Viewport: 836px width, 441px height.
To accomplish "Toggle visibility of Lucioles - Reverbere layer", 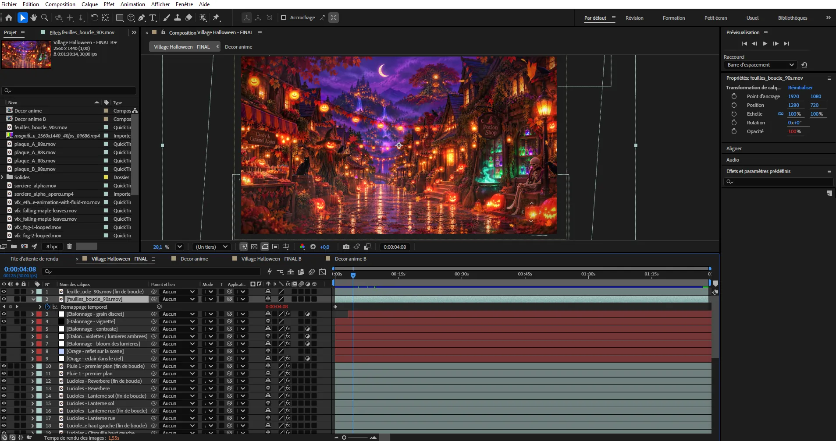I will 4,388.
